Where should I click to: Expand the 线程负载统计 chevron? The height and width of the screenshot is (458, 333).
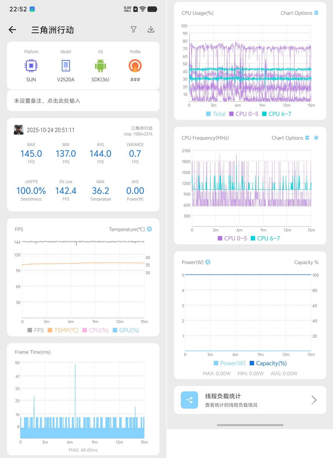click(x=314, y=400)
